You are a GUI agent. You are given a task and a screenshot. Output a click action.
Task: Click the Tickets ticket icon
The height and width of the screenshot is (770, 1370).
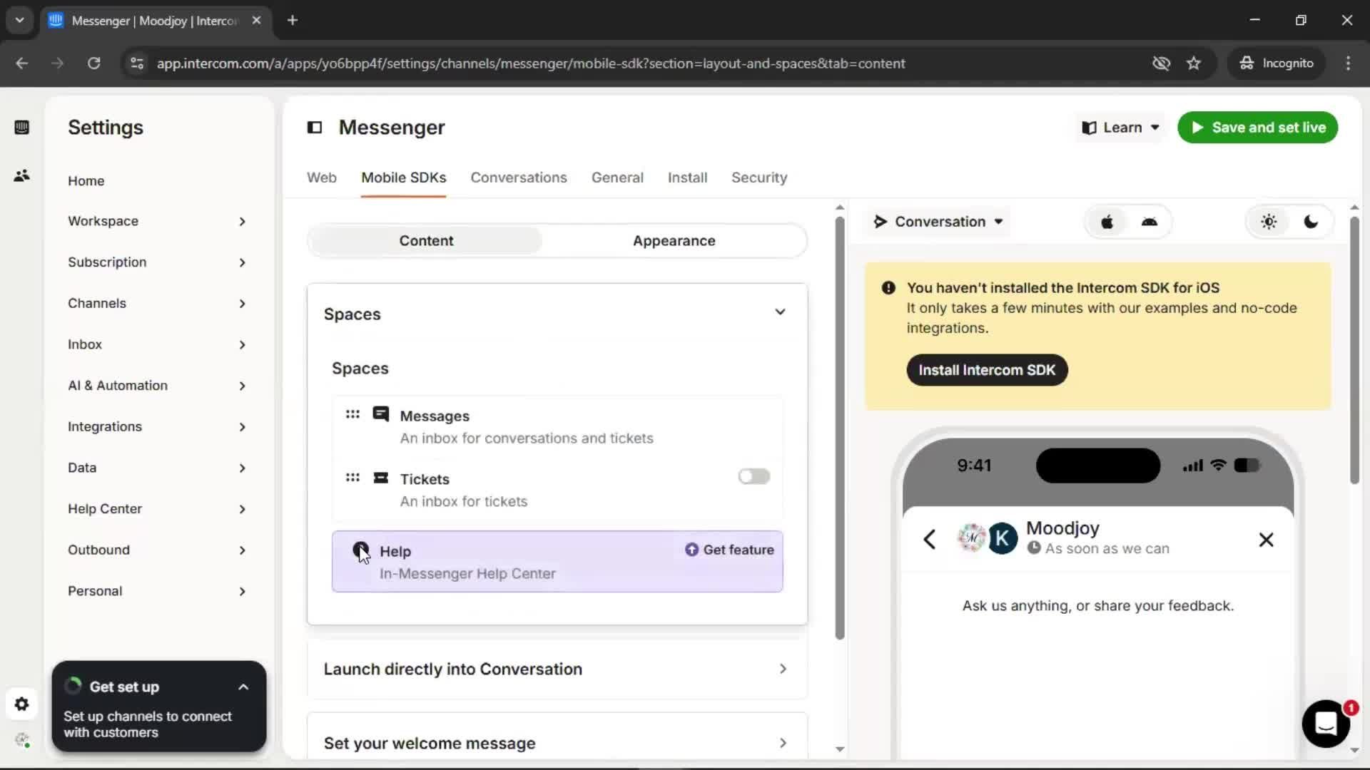point(381,478)
